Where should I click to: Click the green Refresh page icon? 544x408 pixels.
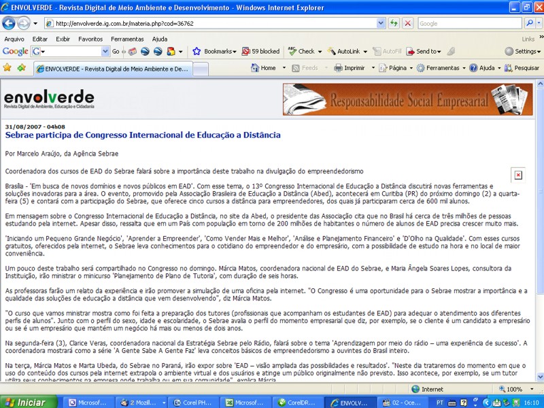394,23
